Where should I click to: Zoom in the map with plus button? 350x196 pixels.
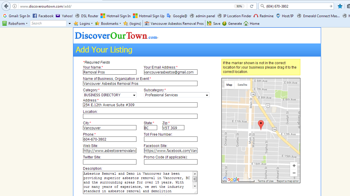tap(294, 166)
